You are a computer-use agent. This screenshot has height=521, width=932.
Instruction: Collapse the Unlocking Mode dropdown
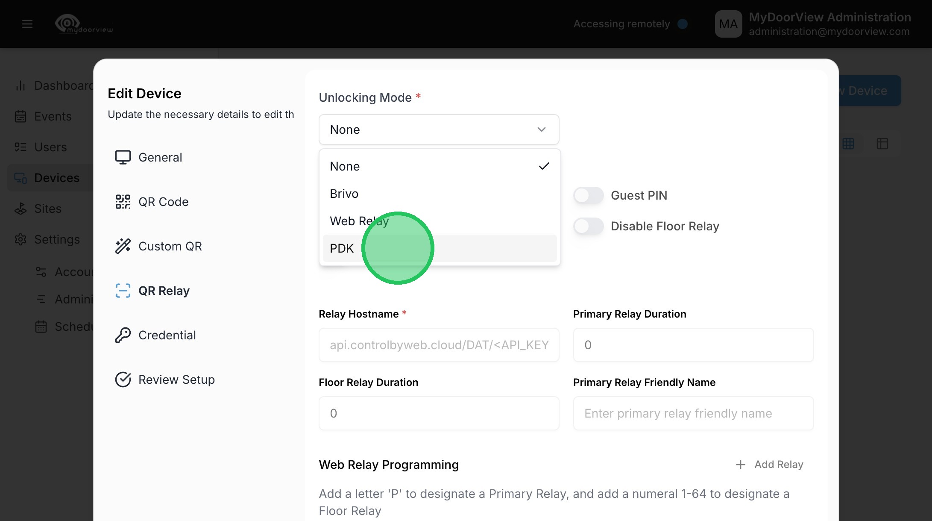tap(541, 130)
